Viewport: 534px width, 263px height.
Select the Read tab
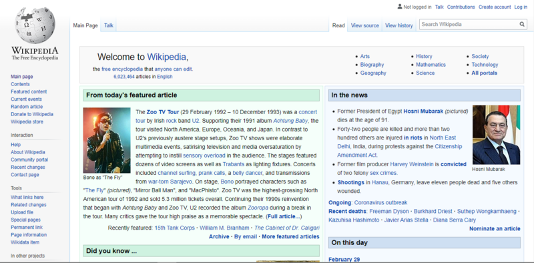(x=338, y=25)
